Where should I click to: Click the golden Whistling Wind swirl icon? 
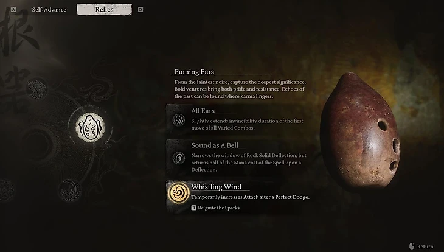click(x=179, y=193)
